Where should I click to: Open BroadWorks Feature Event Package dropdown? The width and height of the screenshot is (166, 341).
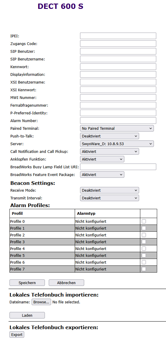coord(102,174)
